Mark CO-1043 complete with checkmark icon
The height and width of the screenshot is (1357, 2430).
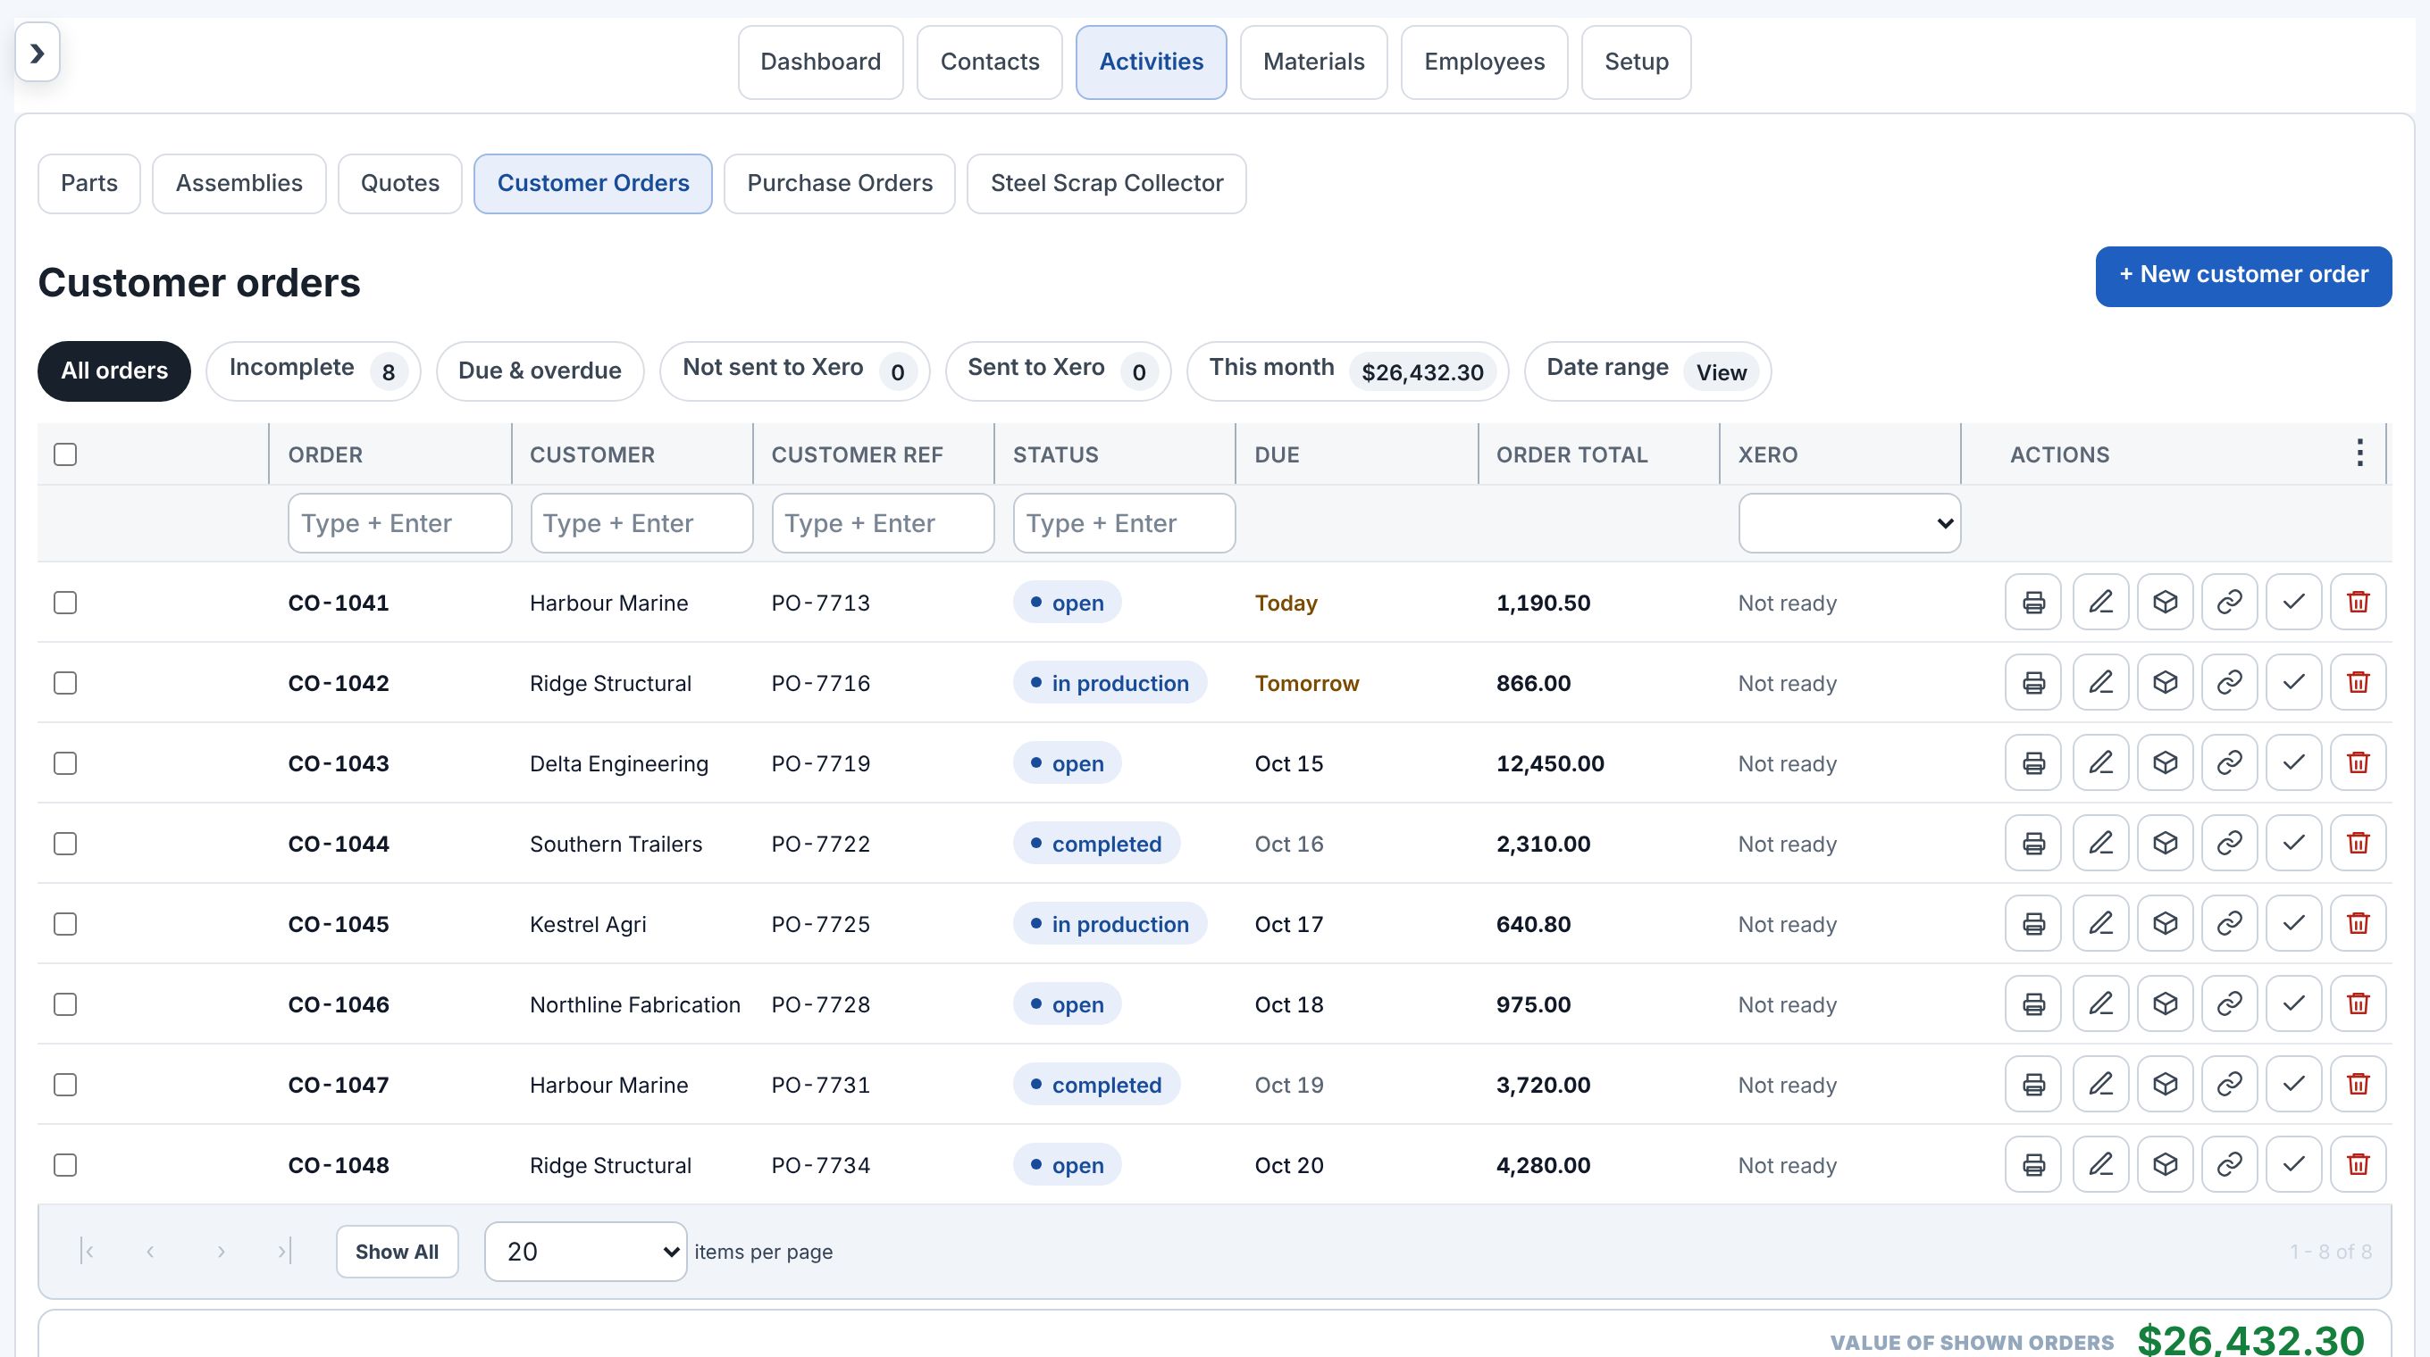tap(2293, 762)
